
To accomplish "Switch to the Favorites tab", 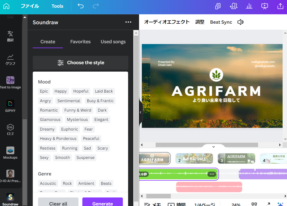I will click(x=80, y=42).
